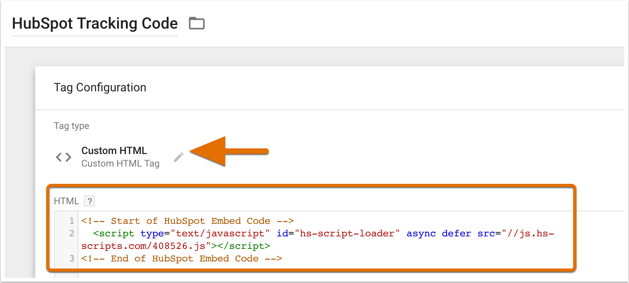Rename the HubSpot Tracking Code tag title
The width and height of the screenshot is (629, 283).
click(95, 24)
